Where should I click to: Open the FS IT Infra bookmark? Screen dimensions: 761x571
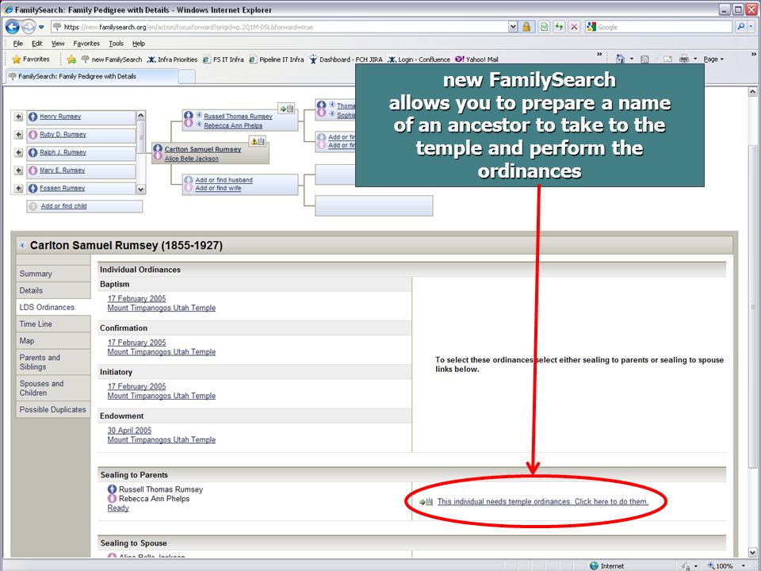point(224,59)
